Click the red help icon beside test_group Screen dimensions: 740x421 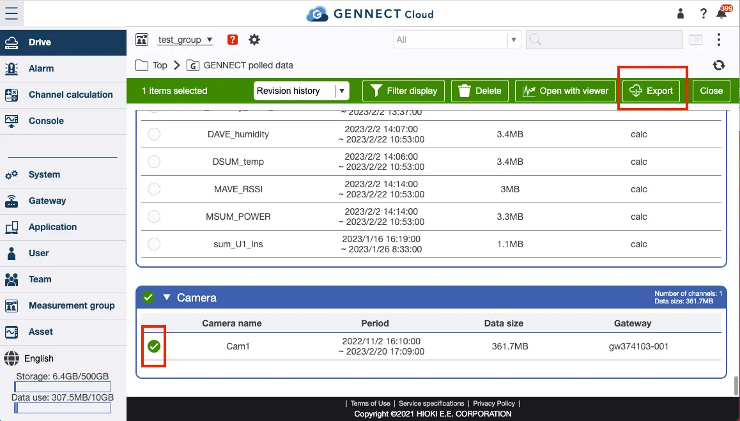pos(231,39)
